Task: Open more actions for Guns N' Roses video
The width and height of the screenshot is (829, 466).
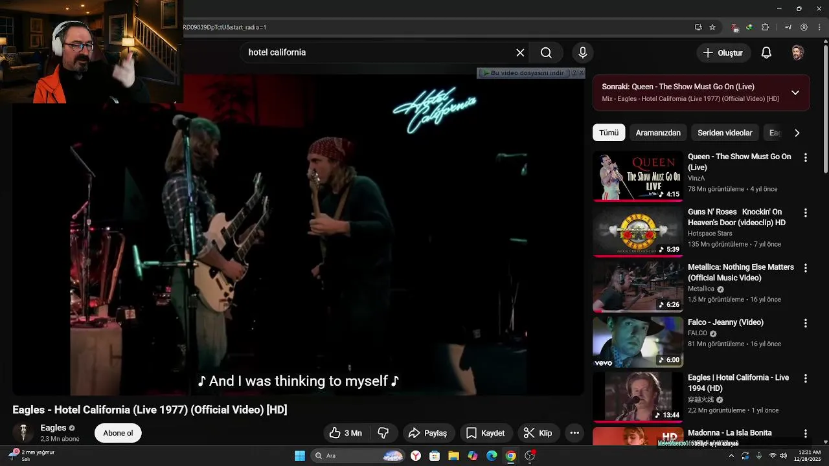Action: (806, 212)
